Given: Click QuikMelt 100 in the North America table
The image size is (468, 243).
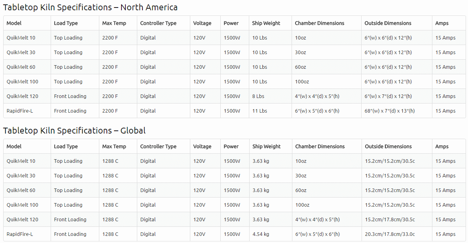Looking at the screenshot, I should 23,82.
